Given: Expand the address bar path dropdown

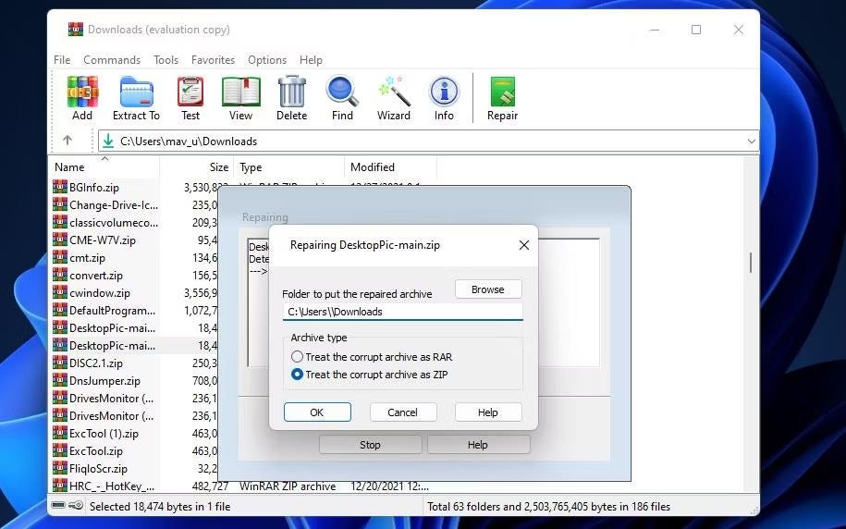Looking at the screenshot, I should click(x=751, y=141).
